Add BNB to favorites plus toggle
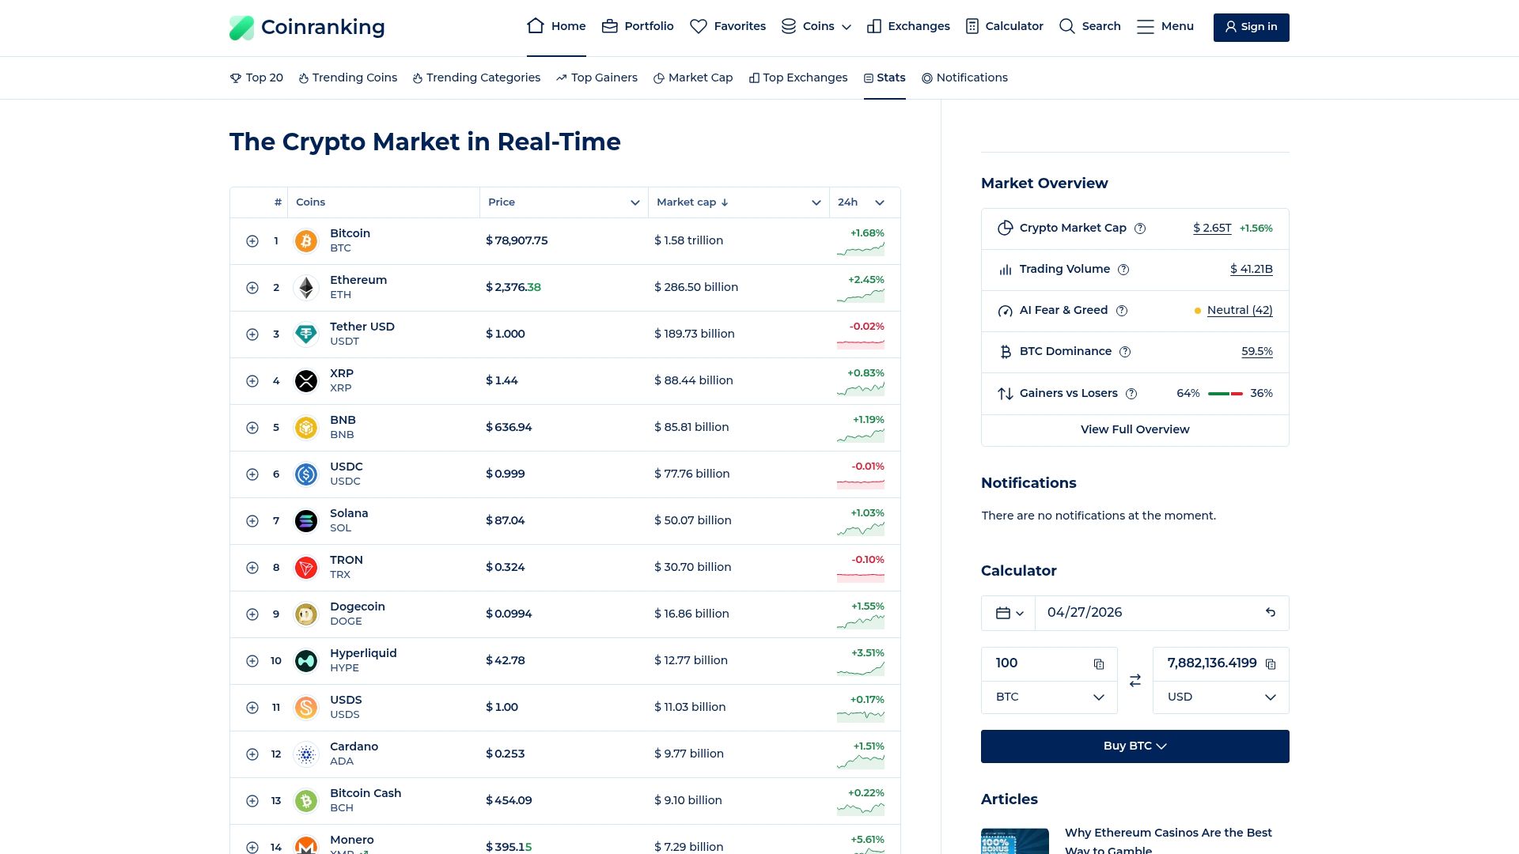The height and width of the screenshot is (854, 1519). click(252, 428)
